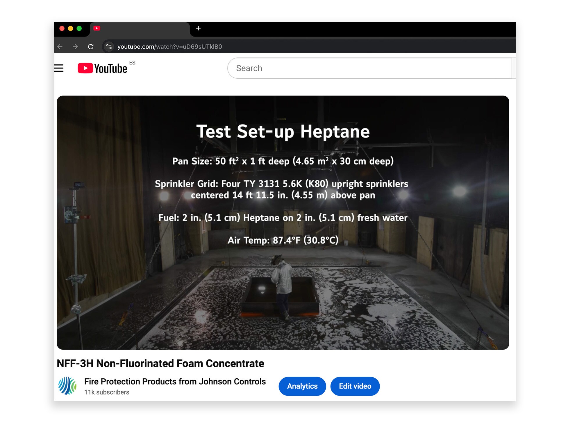Minimize window with yellow button
Screen dimensions: 568x423
[71, 28]
